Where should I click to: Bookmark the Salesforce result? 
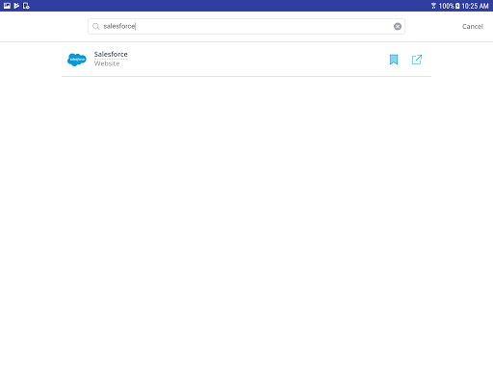point(394,60)
